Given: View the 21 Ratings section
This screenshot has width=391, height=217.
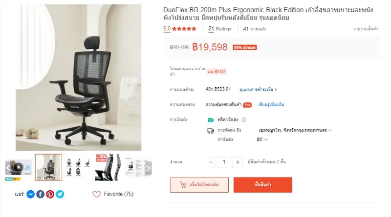Looking at the screenshot, I should pyautogui.click(x=219, y=29).
